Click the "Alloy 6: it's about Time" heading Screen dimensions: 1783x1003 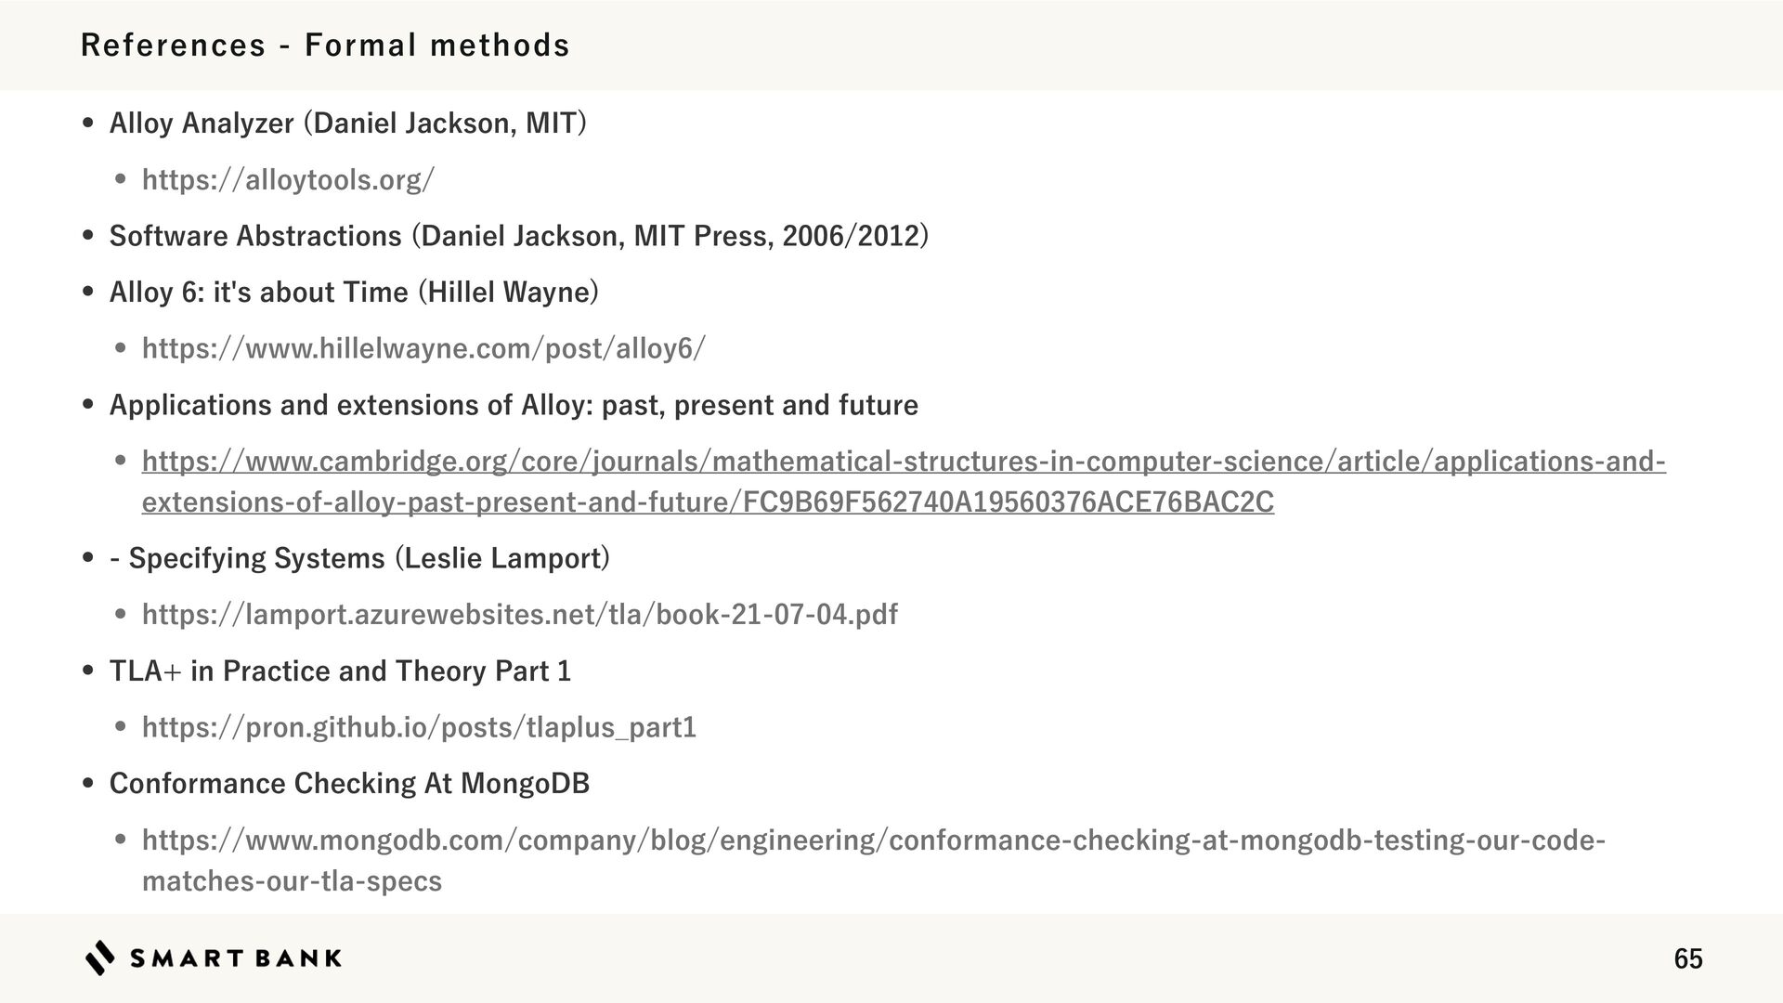258,293
